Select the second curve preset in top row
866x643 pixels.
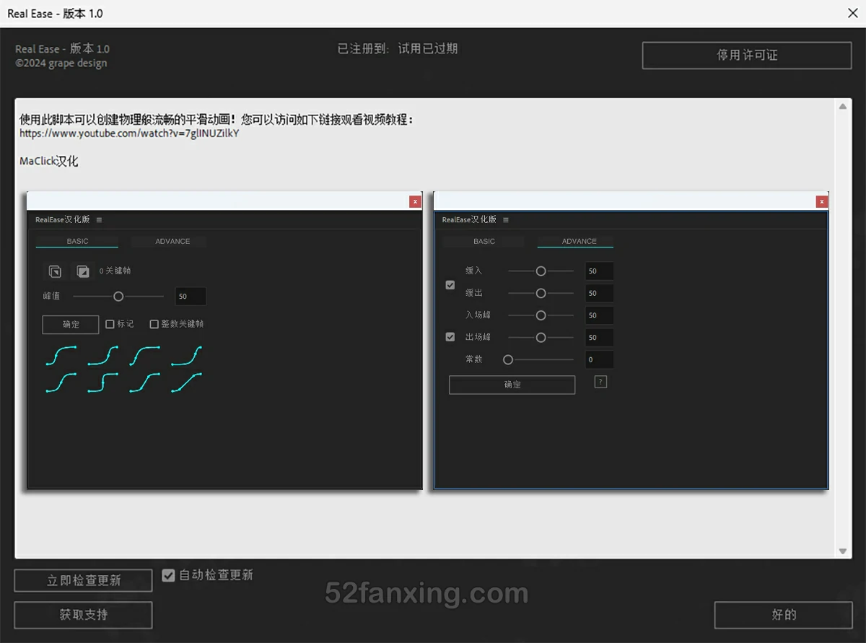coord(103,355)
